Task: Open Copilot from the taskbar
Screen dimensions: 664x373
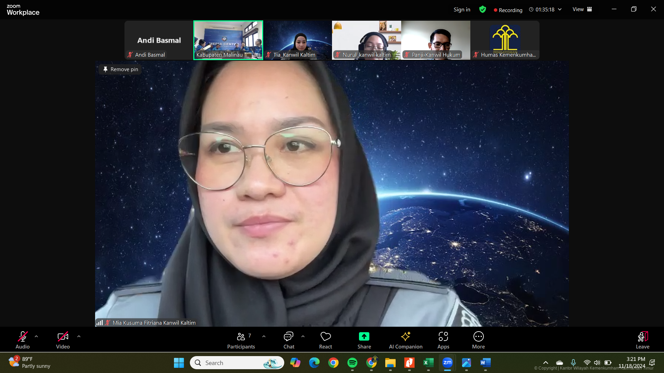Action: (295, 363)
